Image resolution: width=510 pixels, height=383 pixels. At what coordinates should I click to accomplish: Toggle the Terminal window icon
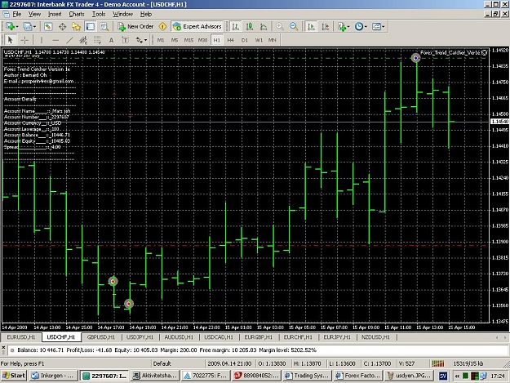90,27
